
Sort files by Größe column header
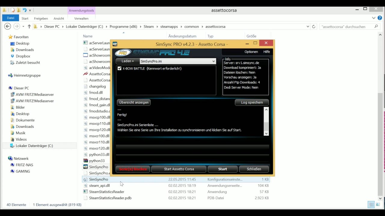(x=251, y=36)
